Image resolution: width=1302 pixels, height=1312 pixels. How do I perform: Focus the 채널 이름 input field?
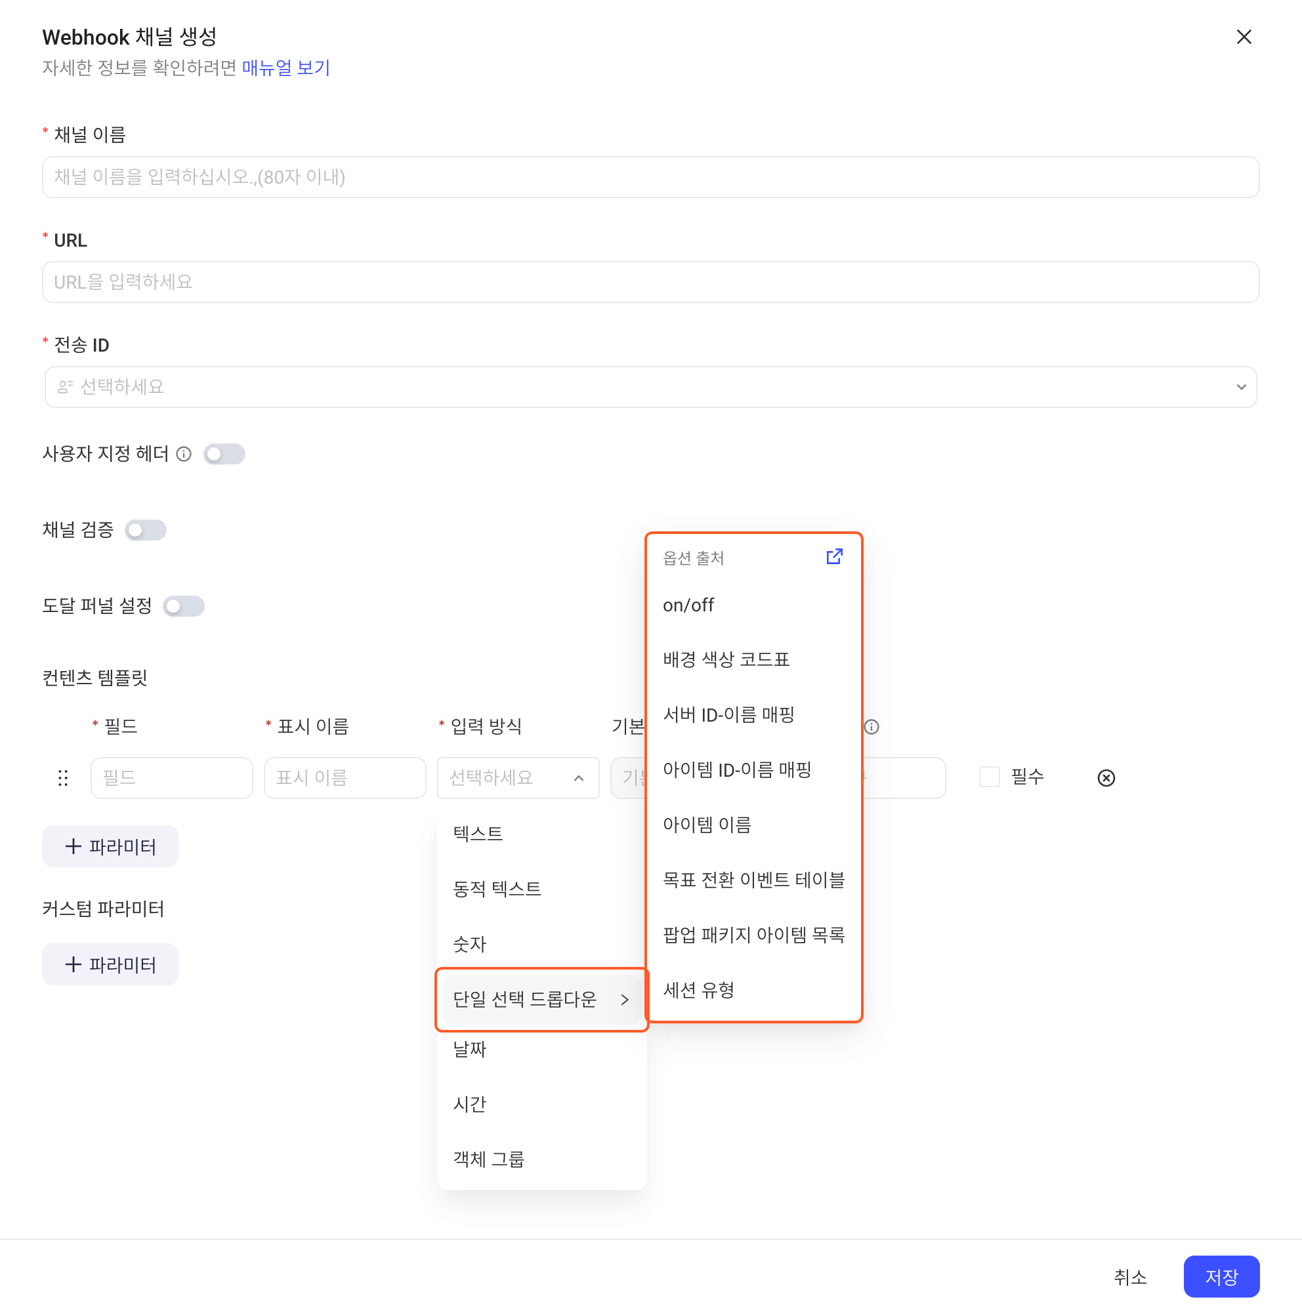click(x=650, y=177)
